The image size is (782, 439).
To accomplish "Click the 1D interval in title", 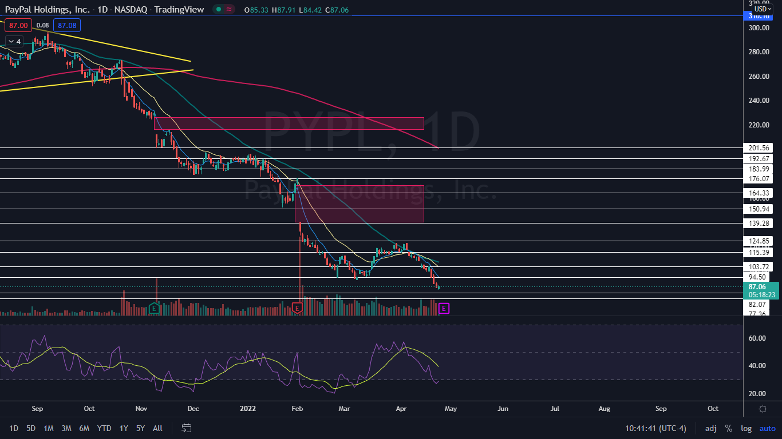I will coord(103,10).
